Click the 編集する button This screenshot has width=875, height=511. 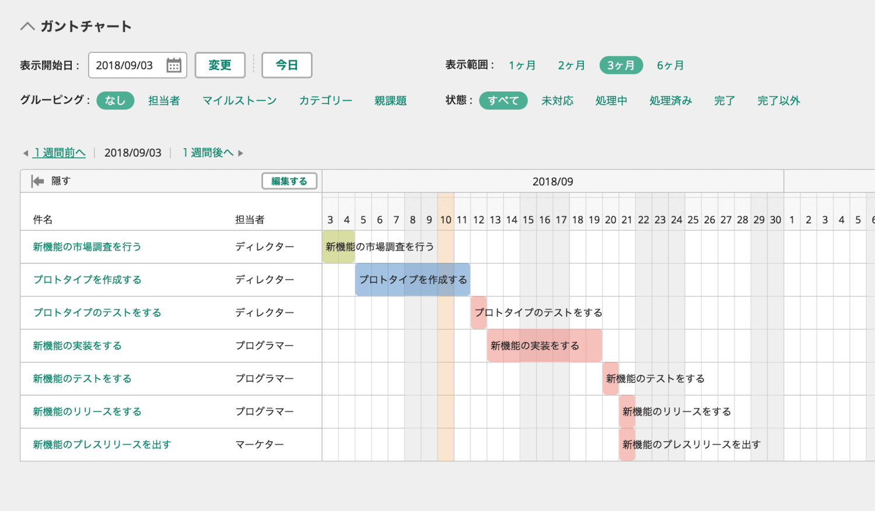(x=289, y=181)
